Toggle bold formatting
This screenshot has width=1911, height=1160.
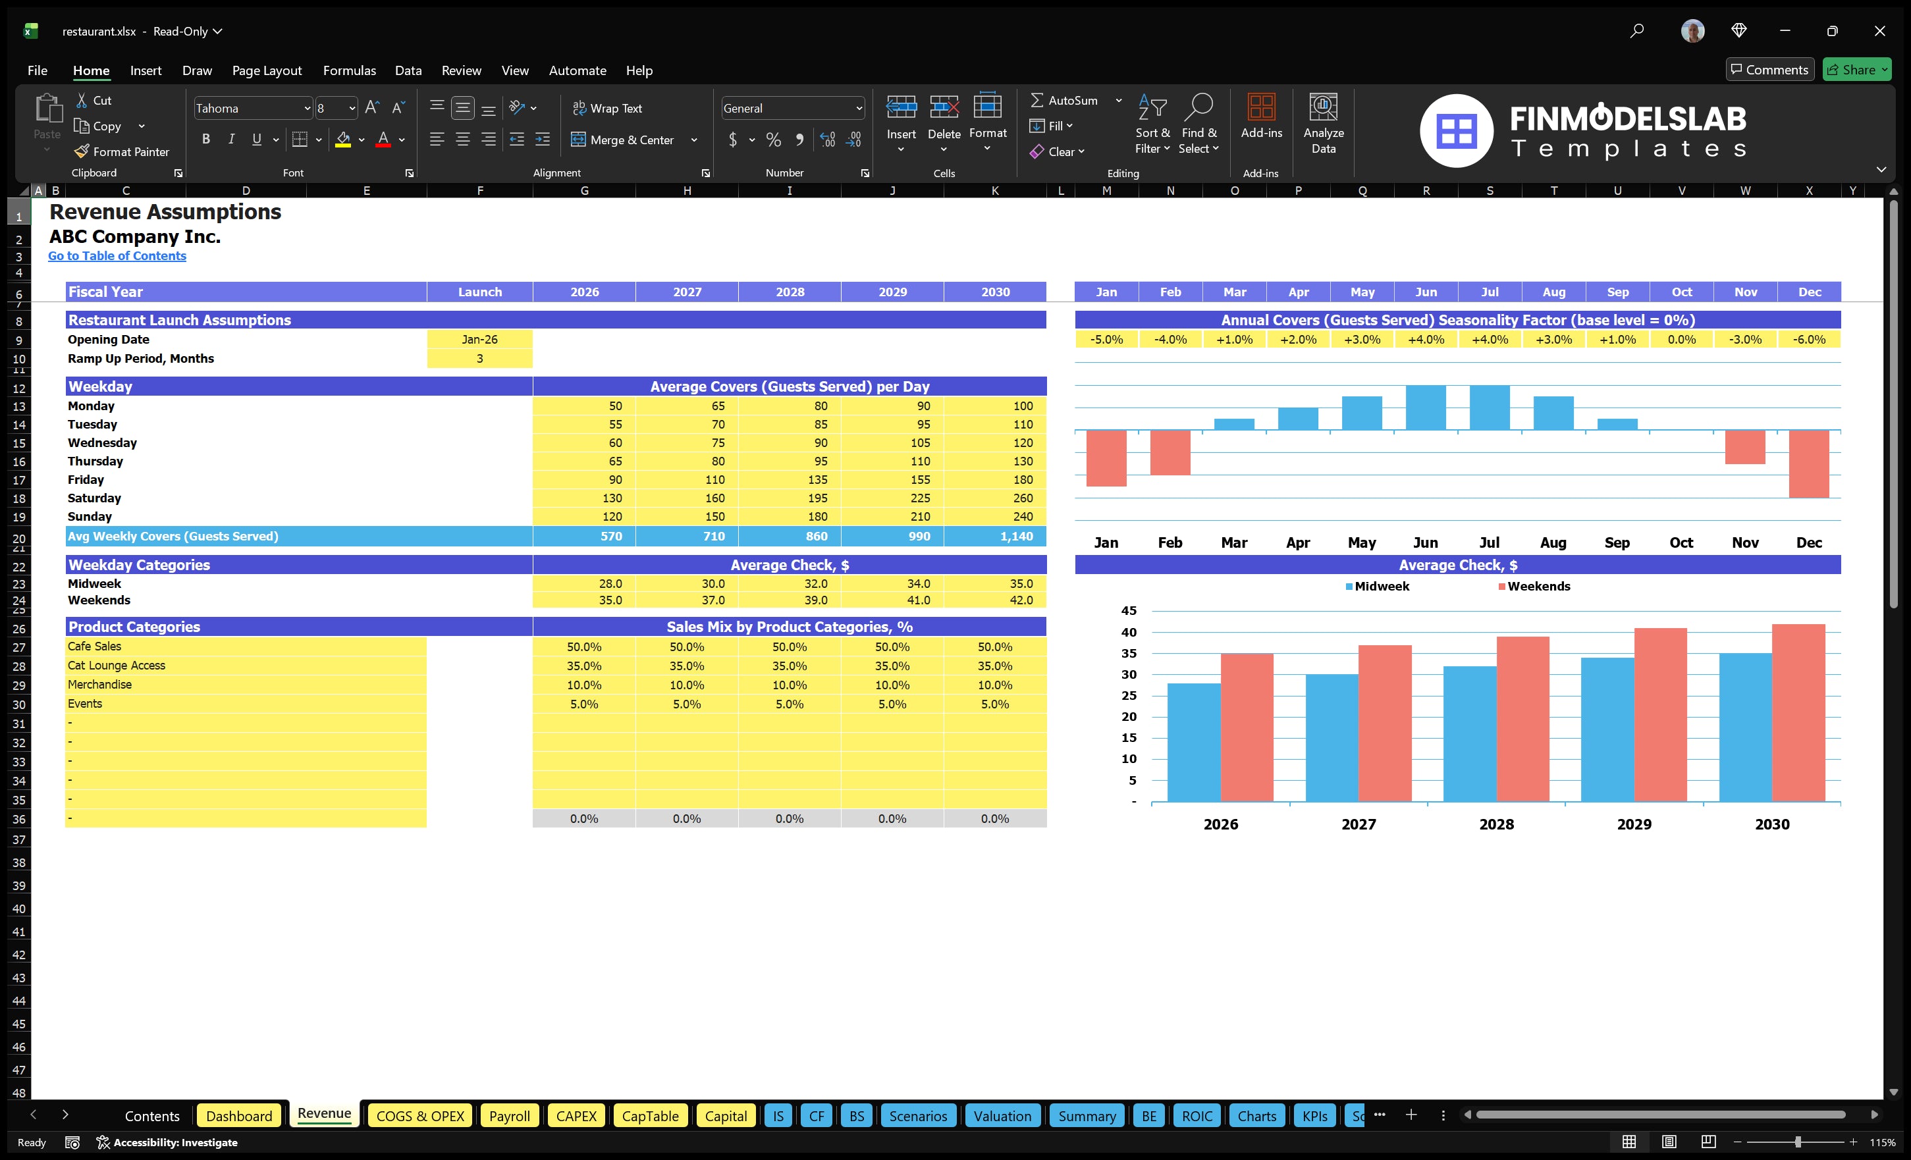coord(205,140)
